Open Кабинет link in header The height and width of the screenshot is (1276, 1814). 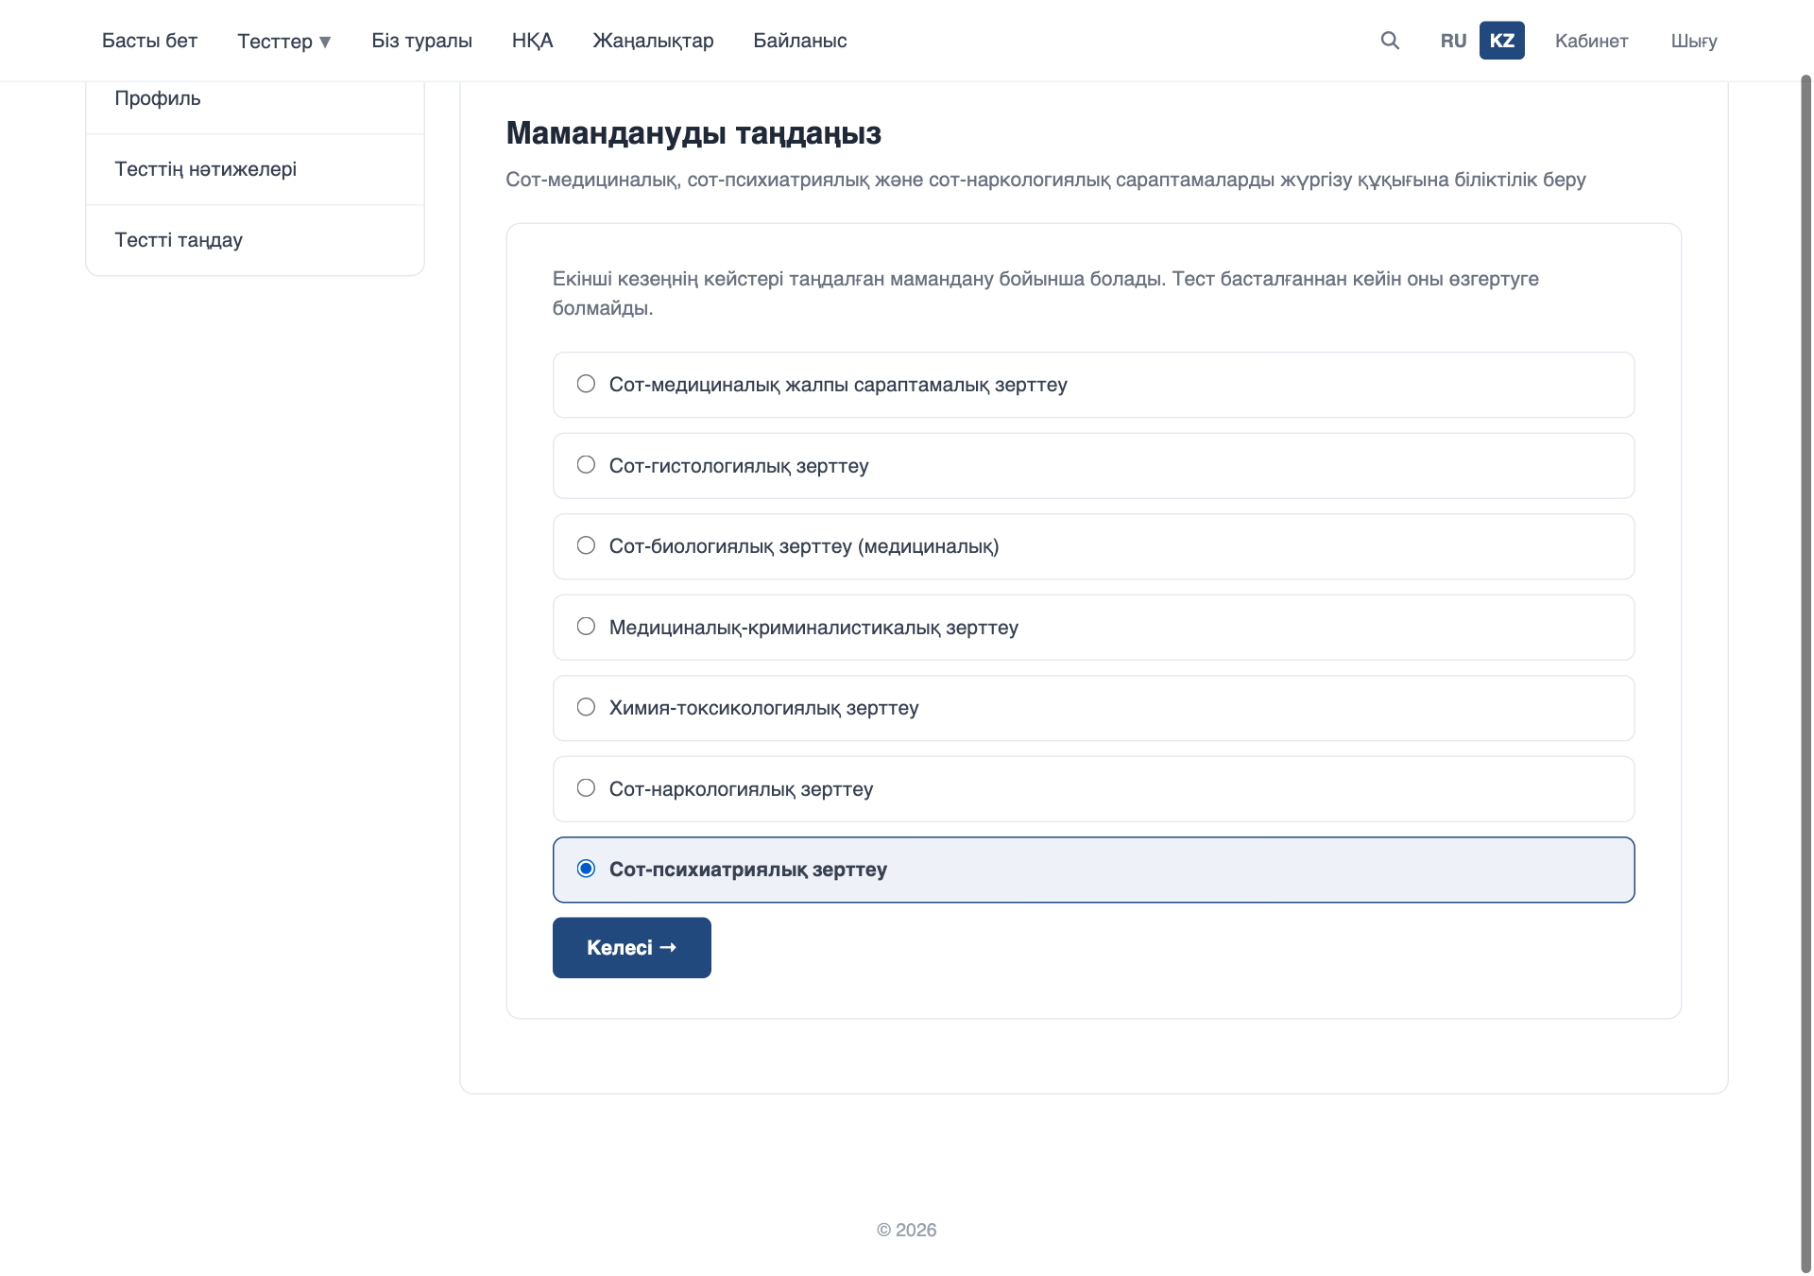point(1591,41)
